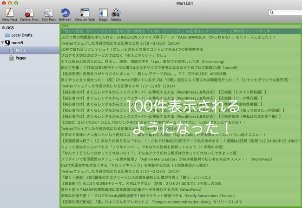
Task: Select the room9 blog entry
Action: click(17, 43)
